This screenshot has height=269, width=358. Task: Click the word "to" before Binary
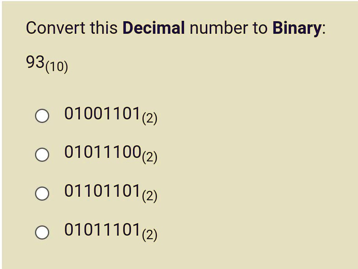click(x=260, y=28)
